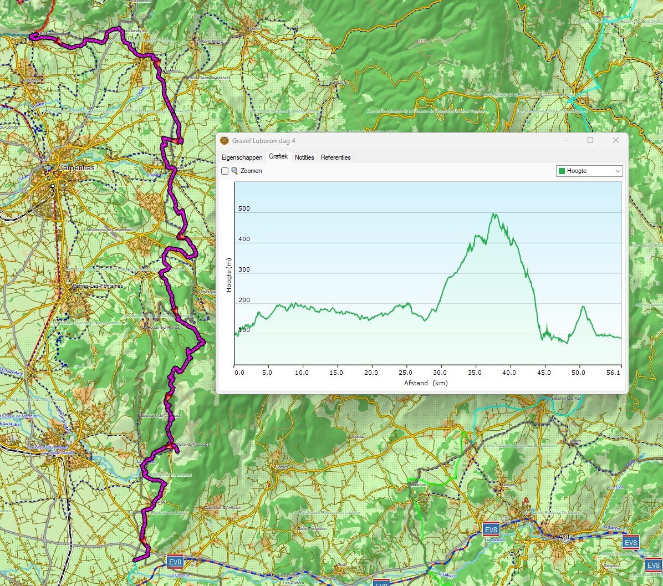Image resolution: width=663 pixels, height=586 pixels.
Task: Close the Gravel Luberon dag 4 dialog
Action: point(615,141)
